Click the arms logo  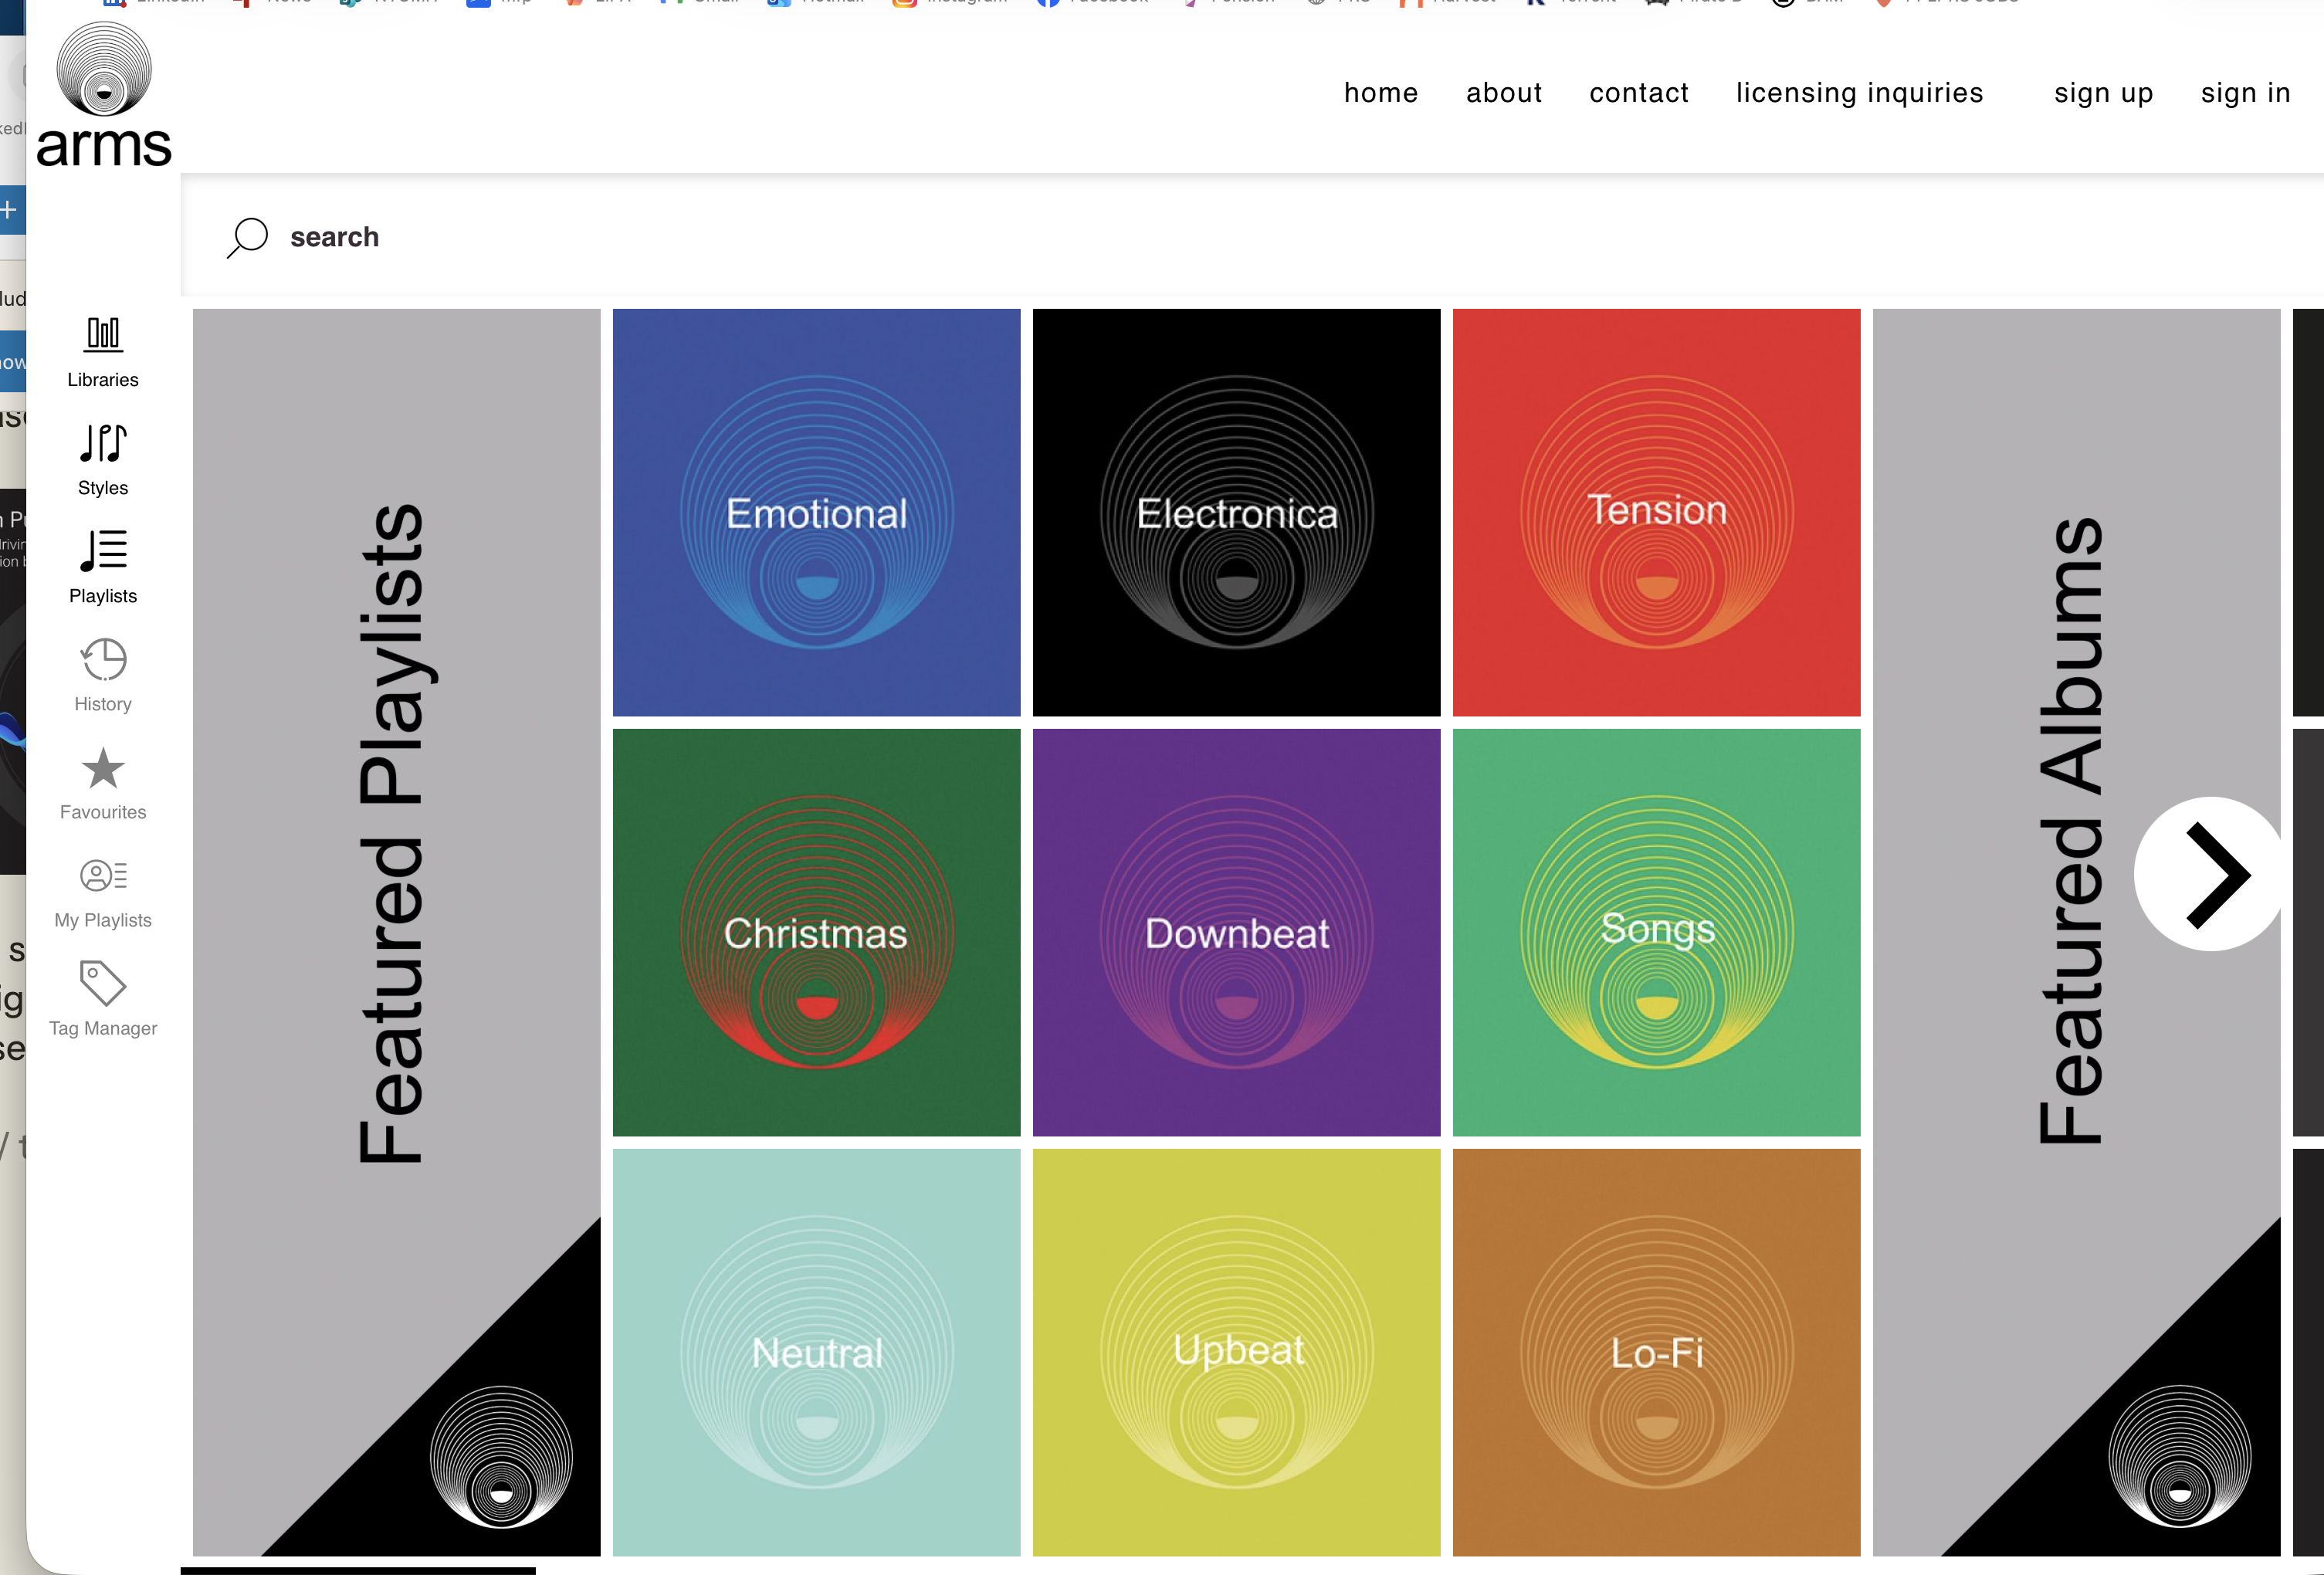pyautogui.click(x=104, y=96)
